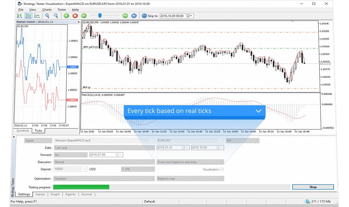Click the red 1.08847 price tag
349x207 pixels.
(72, 100)
